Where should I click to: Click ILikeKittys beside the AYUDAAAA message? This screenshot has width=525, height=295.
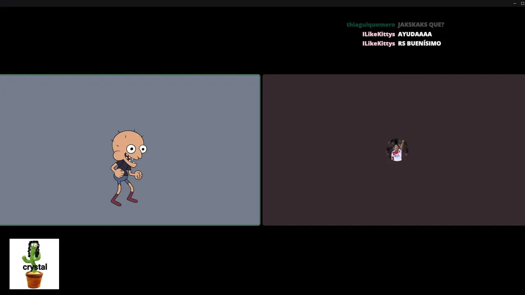[x=379, y=34]
